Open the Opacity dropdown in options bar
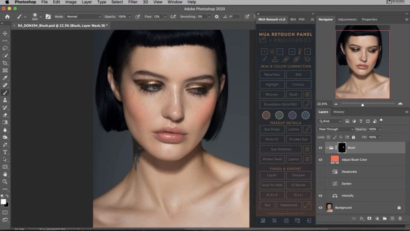This screenshot has width=410, height=231. [130, 16]
